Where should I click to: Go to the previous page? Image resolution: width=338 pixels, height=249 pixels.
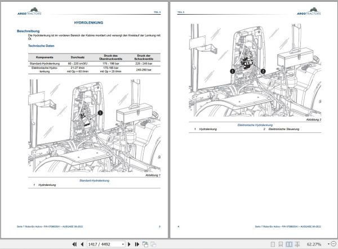coord(82,244)
